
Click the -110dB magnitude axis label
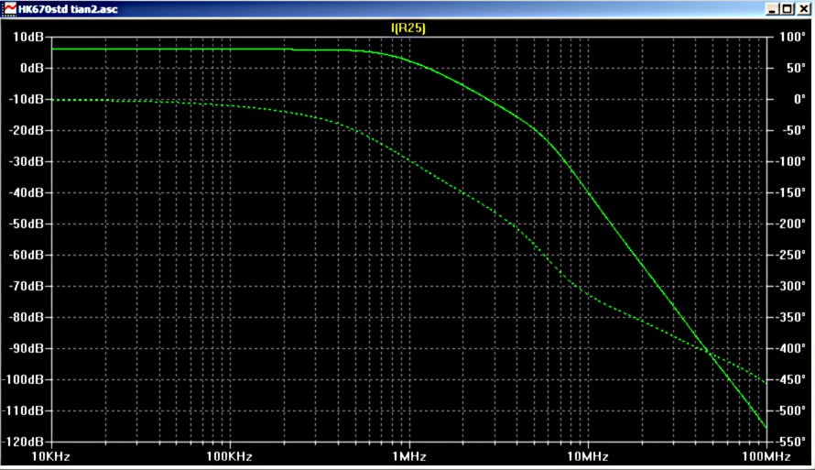(x=24, y=410)
